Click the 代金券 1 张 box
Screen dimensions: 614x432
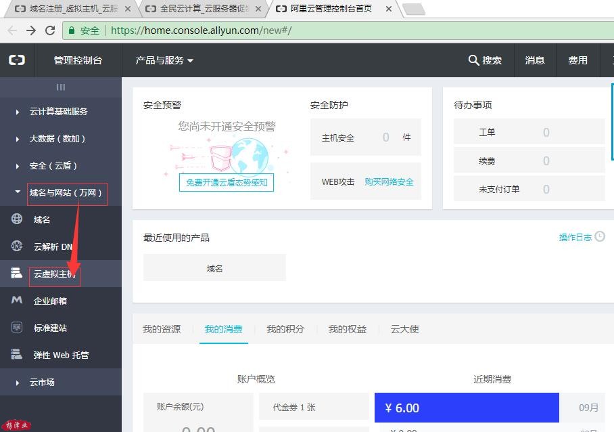click(314, 407)
